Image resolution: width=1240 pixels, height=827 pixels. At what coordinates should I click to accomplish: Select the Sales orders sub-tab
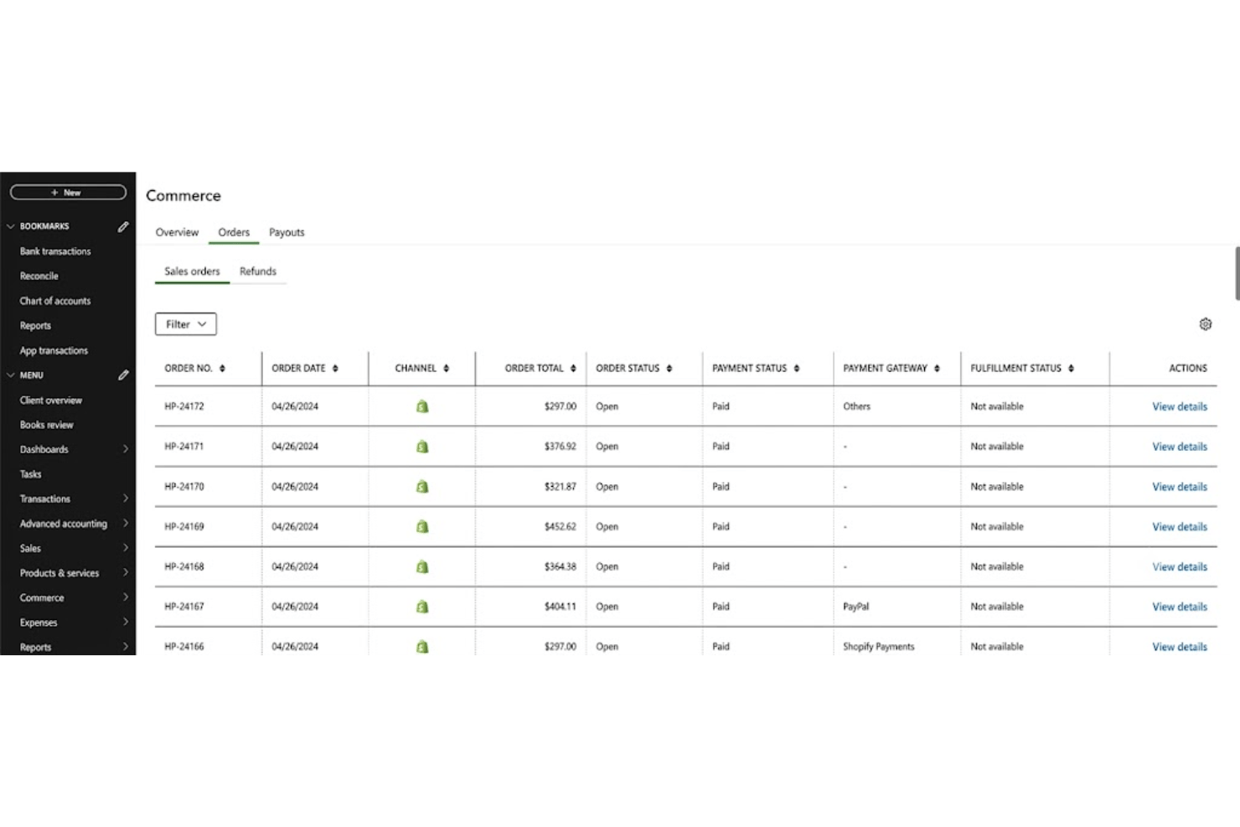[192, 271]
